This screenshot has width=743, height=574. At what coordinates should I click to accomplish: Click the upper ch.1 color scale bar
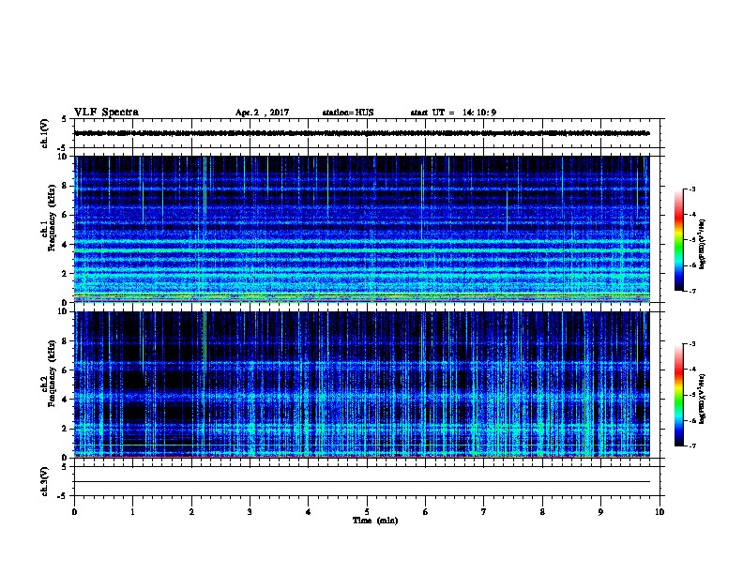679,240
